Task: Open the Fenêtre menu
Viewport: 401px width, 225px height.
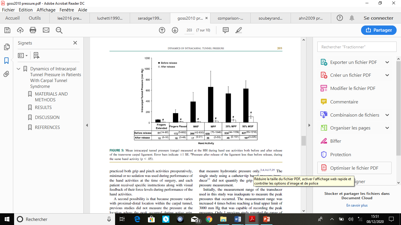Action: 67,10
